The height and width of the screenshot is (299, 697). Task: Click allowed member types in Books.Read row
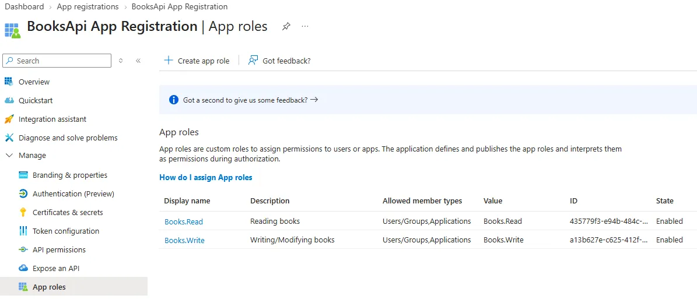point(427,221)
